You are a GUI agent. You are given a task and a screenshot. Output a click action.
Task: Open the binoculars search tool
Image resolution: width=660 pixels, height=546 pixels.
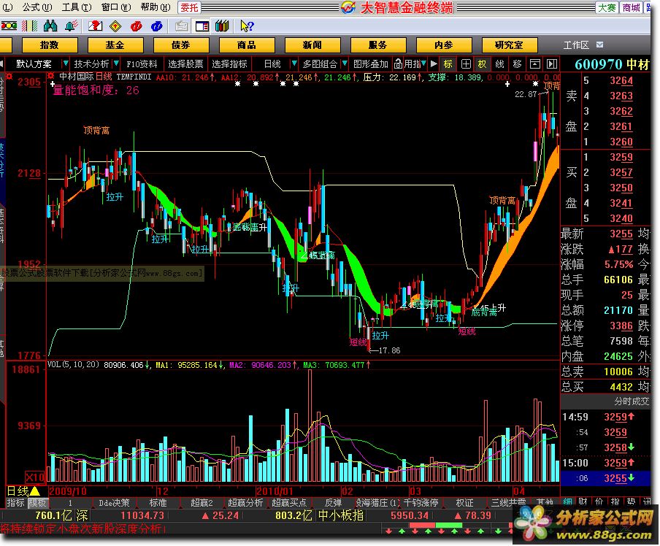point(50,26)
